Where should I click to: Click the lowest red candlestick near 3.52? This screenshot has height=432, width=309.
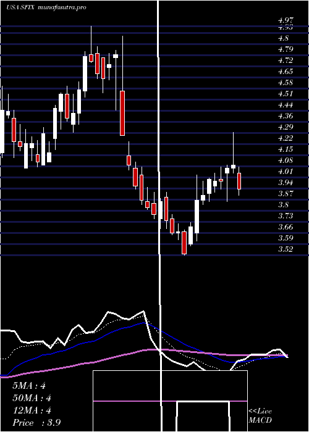point(184,243)
